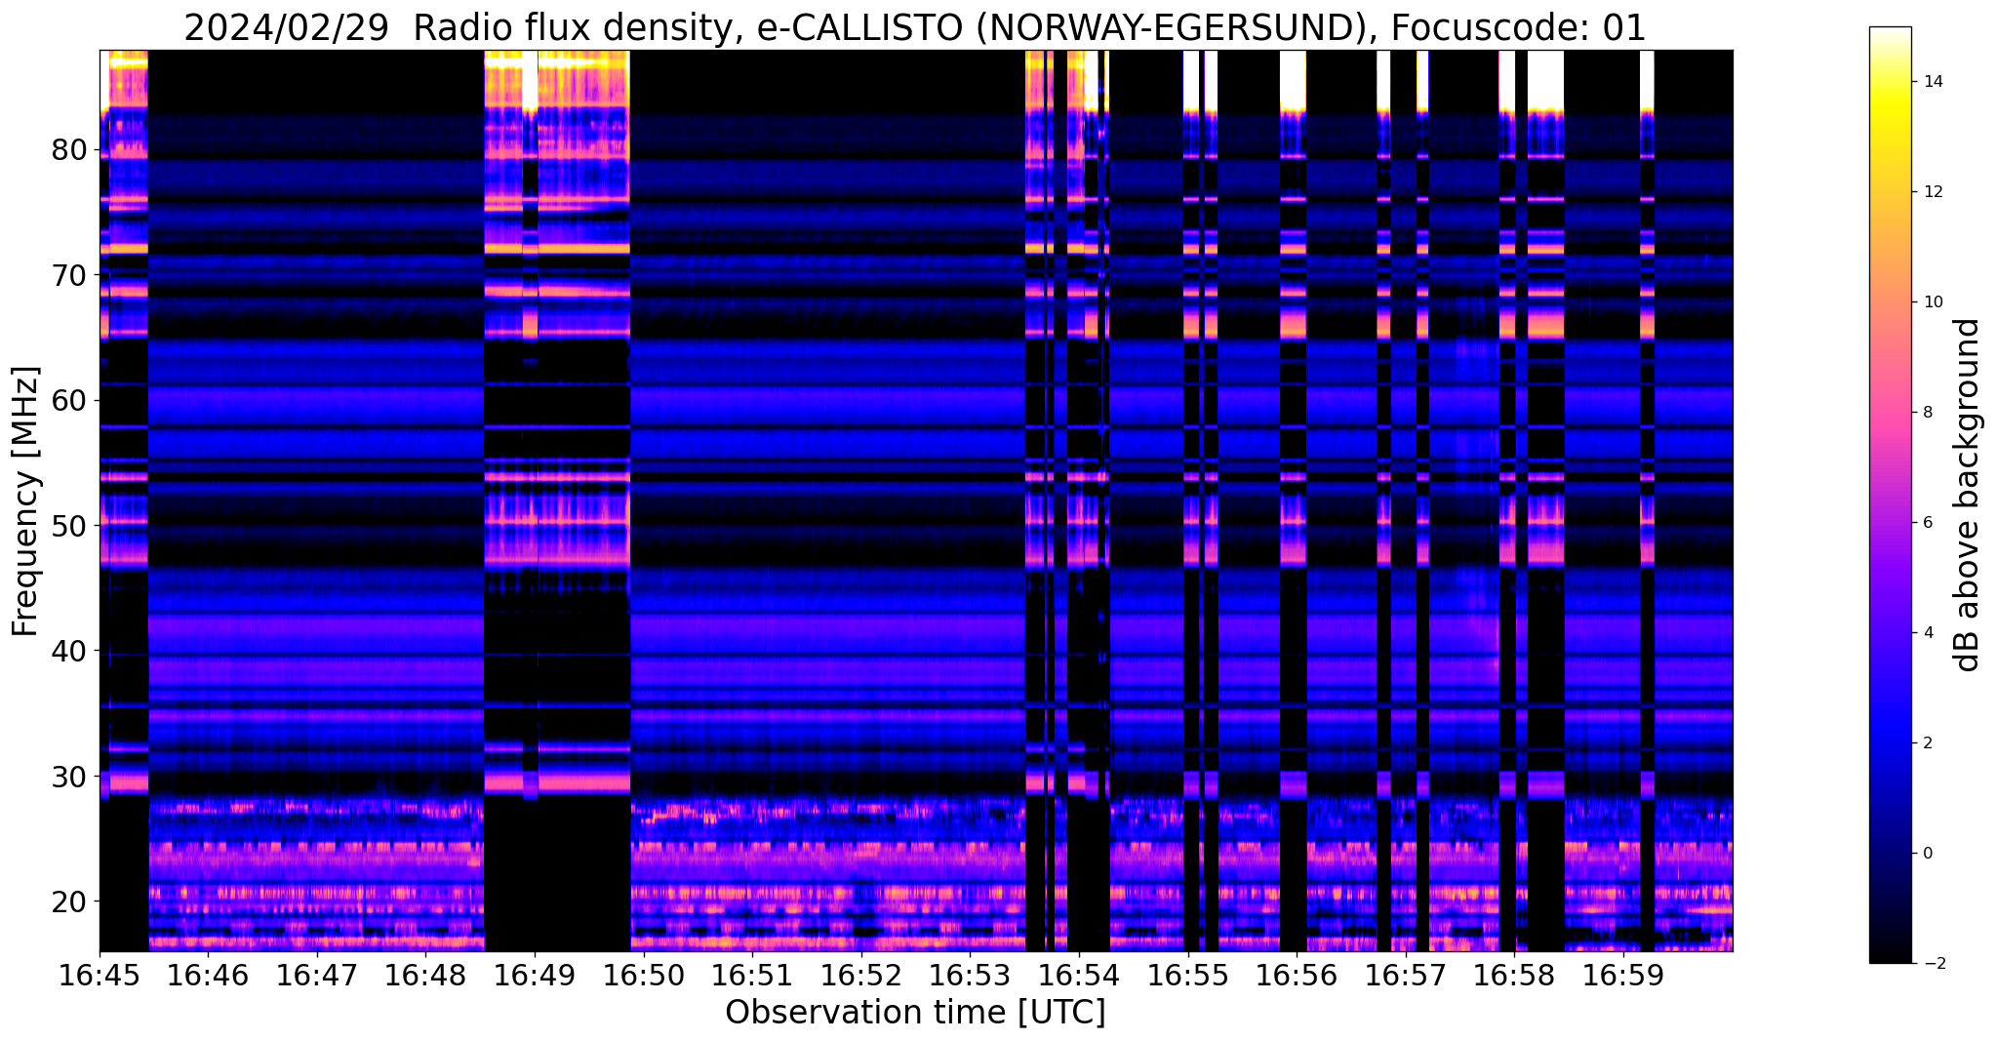Click the 16:58 time tick label

[1514, 974]
